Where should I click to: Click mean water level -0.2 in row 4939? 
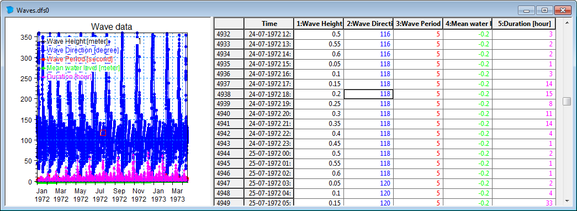click(x=467, y=104)
